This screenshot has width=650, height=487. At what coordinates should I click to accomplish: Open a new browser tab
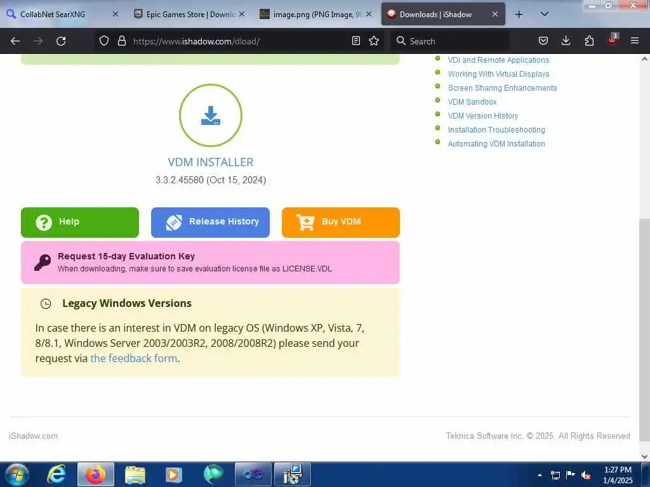pos(519,15)
